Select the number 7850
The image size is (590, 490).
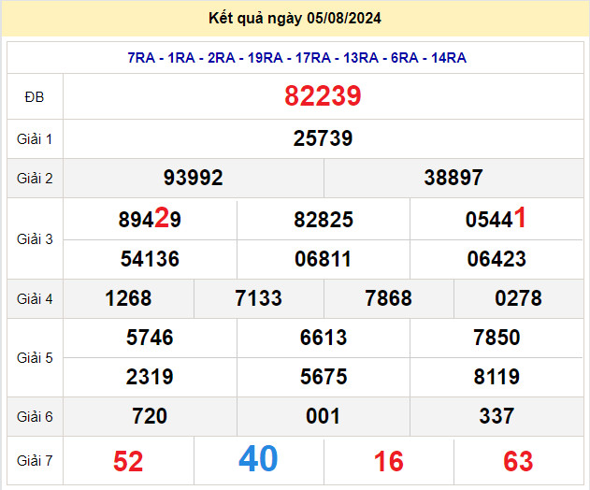tap(496, 338)
